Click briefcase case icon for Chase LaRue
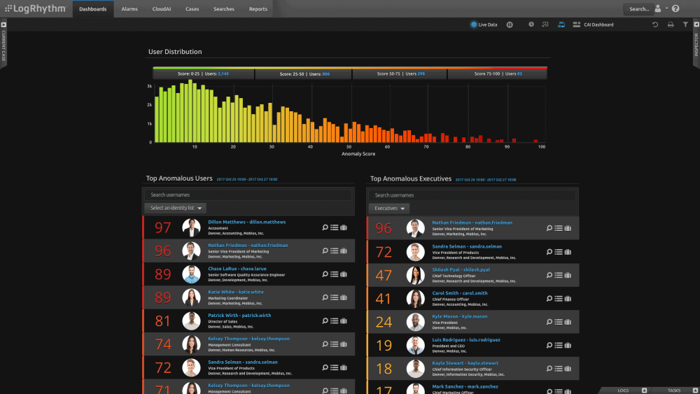 (x=344, y=274)
